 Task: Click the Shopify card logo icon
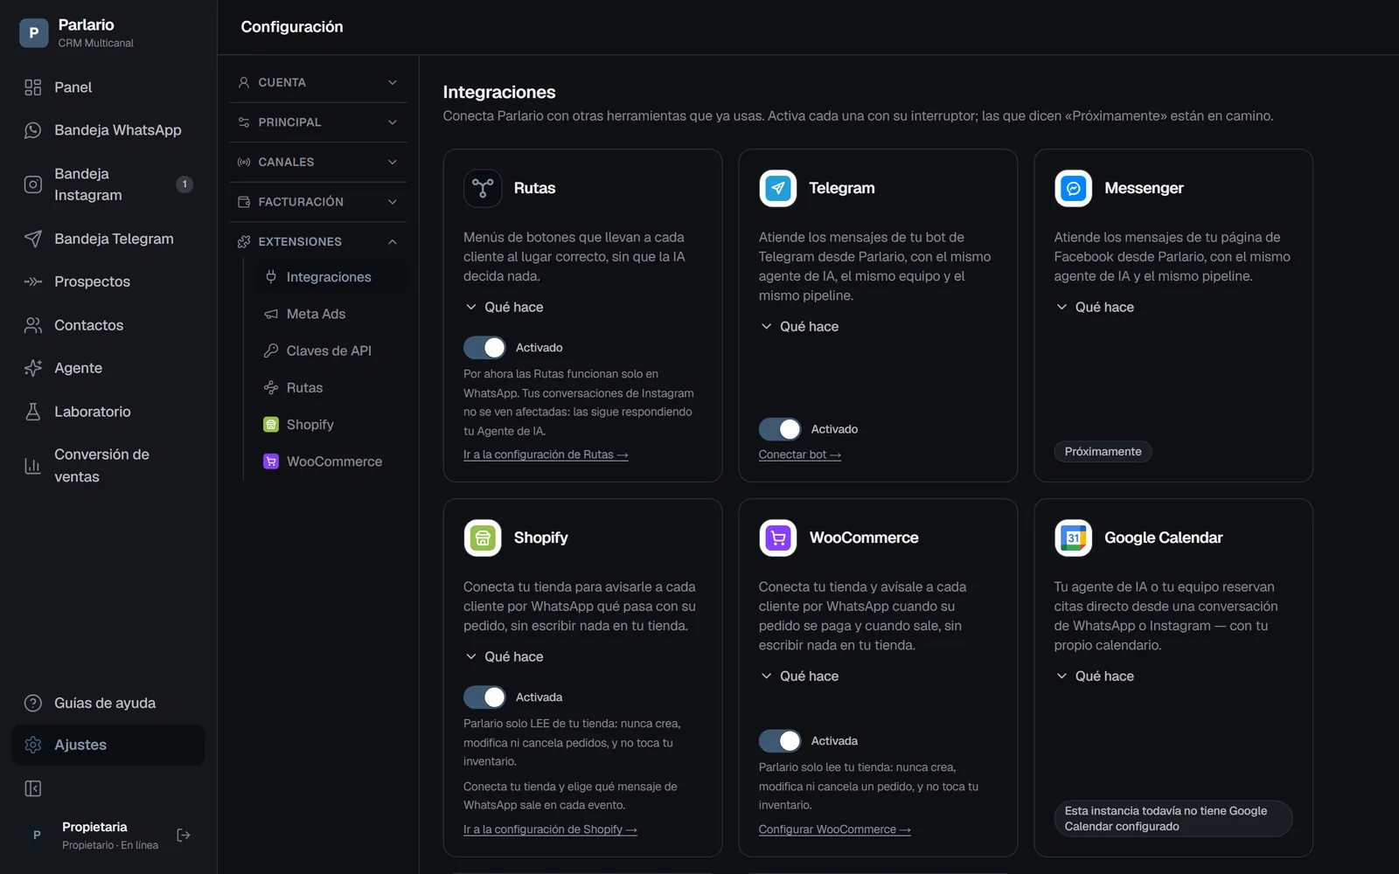click(x=483, y=538)
